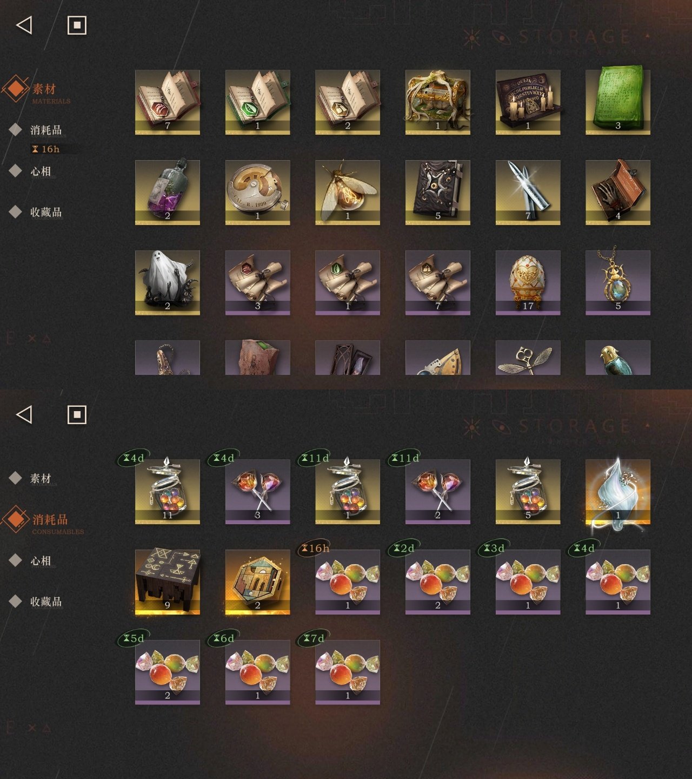Switch to 消耗品 tab in upper panel
This screenshot has width=692, height=779.
[46, 130]
